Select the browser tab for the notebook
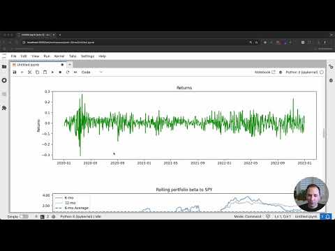Screen dimensions: 335x251 (x=36, y=35)
